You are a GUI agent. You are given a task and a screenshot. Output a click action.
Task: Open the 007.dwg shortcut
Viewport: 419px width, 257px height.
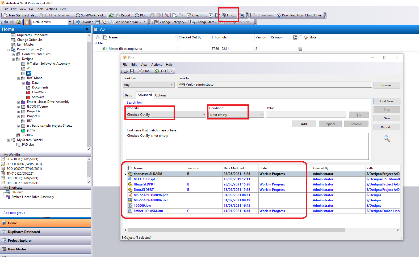tap(17, 192)
